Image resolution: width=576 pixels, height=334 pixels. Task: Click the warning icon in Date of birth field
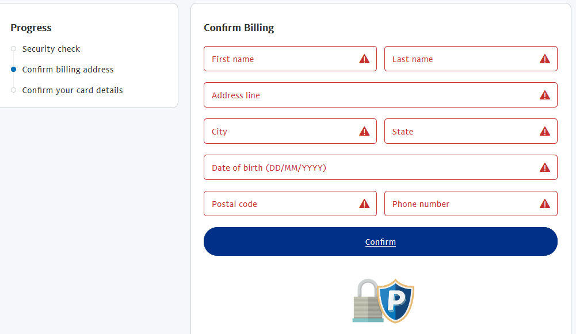(544, 168)
